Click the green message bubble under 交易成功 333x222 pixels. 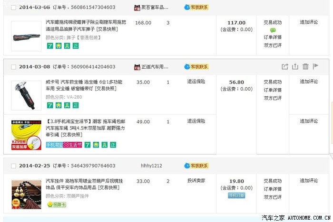273,30
